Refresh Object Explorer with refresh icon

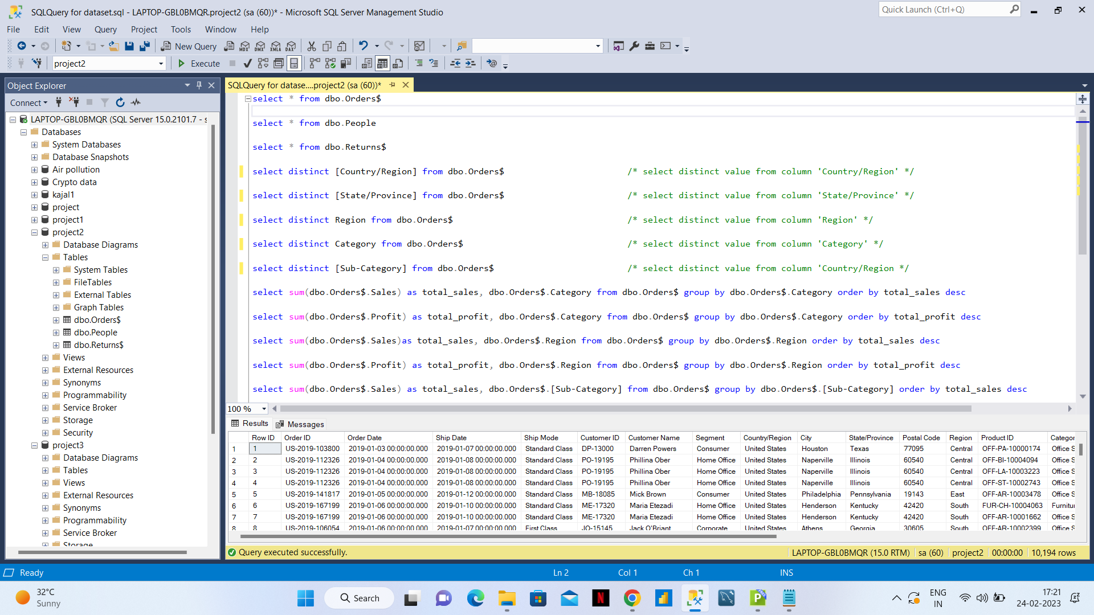tap(120, 102)
